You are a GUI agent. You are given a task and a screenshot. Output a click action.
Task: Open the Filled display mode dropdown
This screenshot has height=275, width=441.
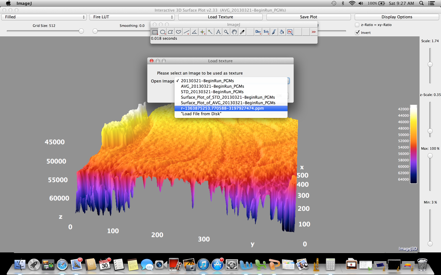[44, 17]
